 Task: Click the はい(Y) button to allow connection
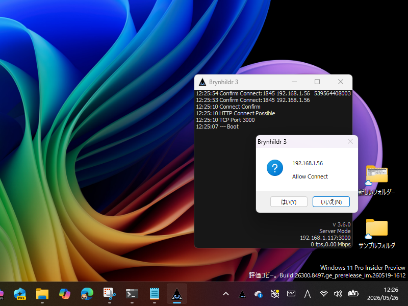(x=289, y=202)
